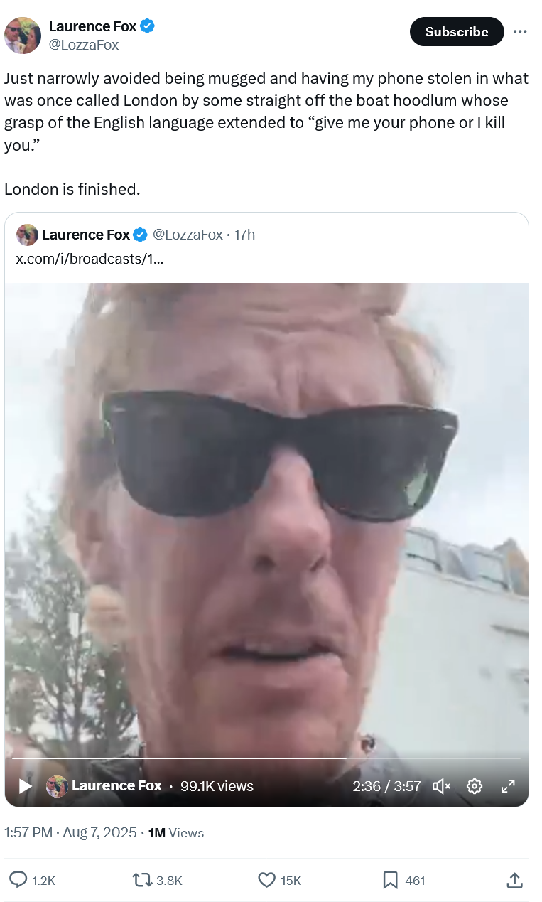Viewport: 542px width, 902px height.
Task: Click the blue verified badge by Laurence Fox
Action: pos(148,26)
